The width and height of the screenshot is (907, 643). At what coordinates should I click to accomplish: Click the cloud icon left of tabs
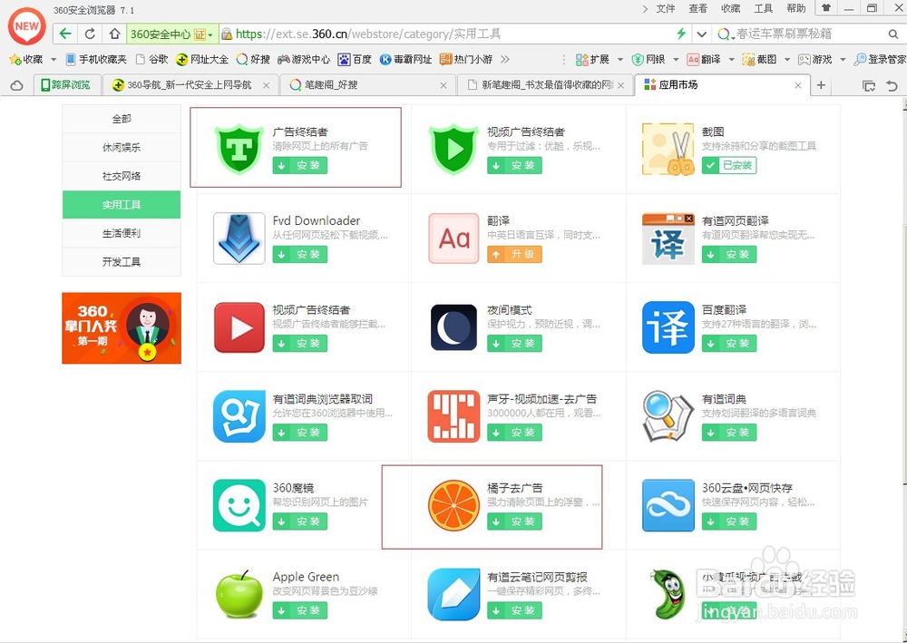[16, 85]
